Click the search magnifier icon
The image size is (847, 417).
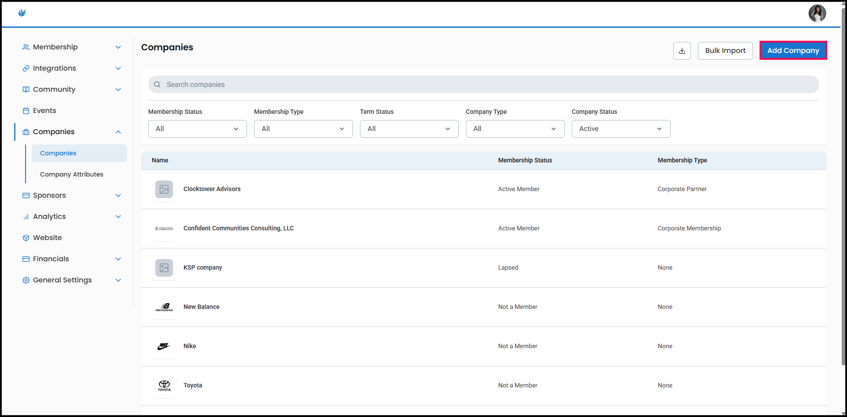[157, 85]
